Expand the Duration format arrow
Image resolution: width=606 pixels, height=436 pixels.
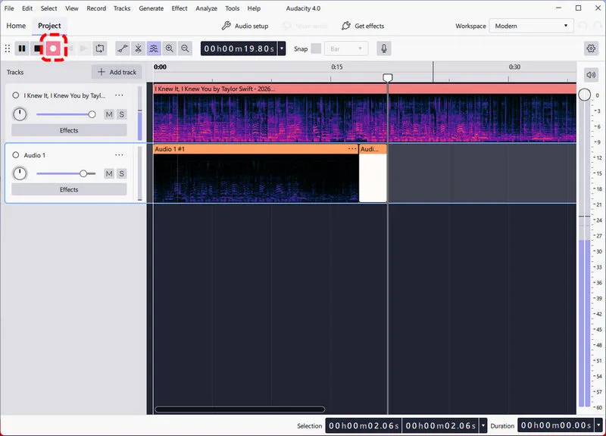598,425
